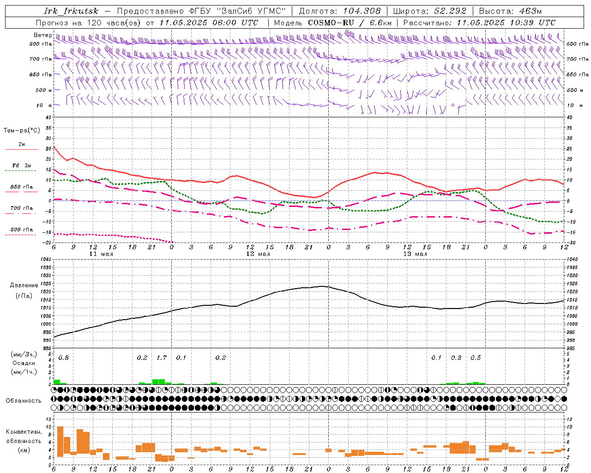The image size is (591, 473).
Task: Click the tallest orange convective cloud bar
Action: 60,442
